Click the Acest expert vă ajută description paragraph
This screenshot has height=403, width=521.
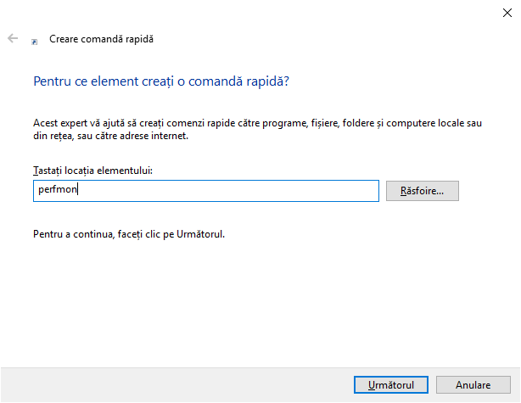[257, 129]
